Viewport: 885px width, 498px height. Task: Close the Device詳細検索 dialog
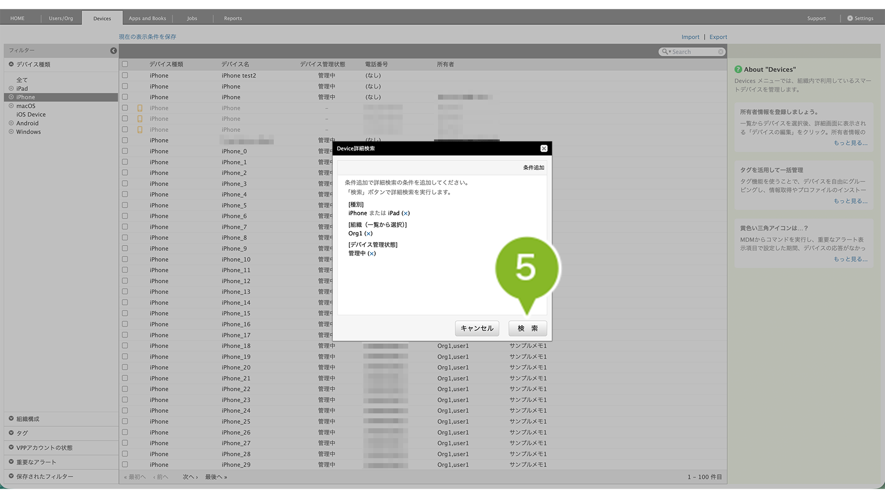(544, 148)
